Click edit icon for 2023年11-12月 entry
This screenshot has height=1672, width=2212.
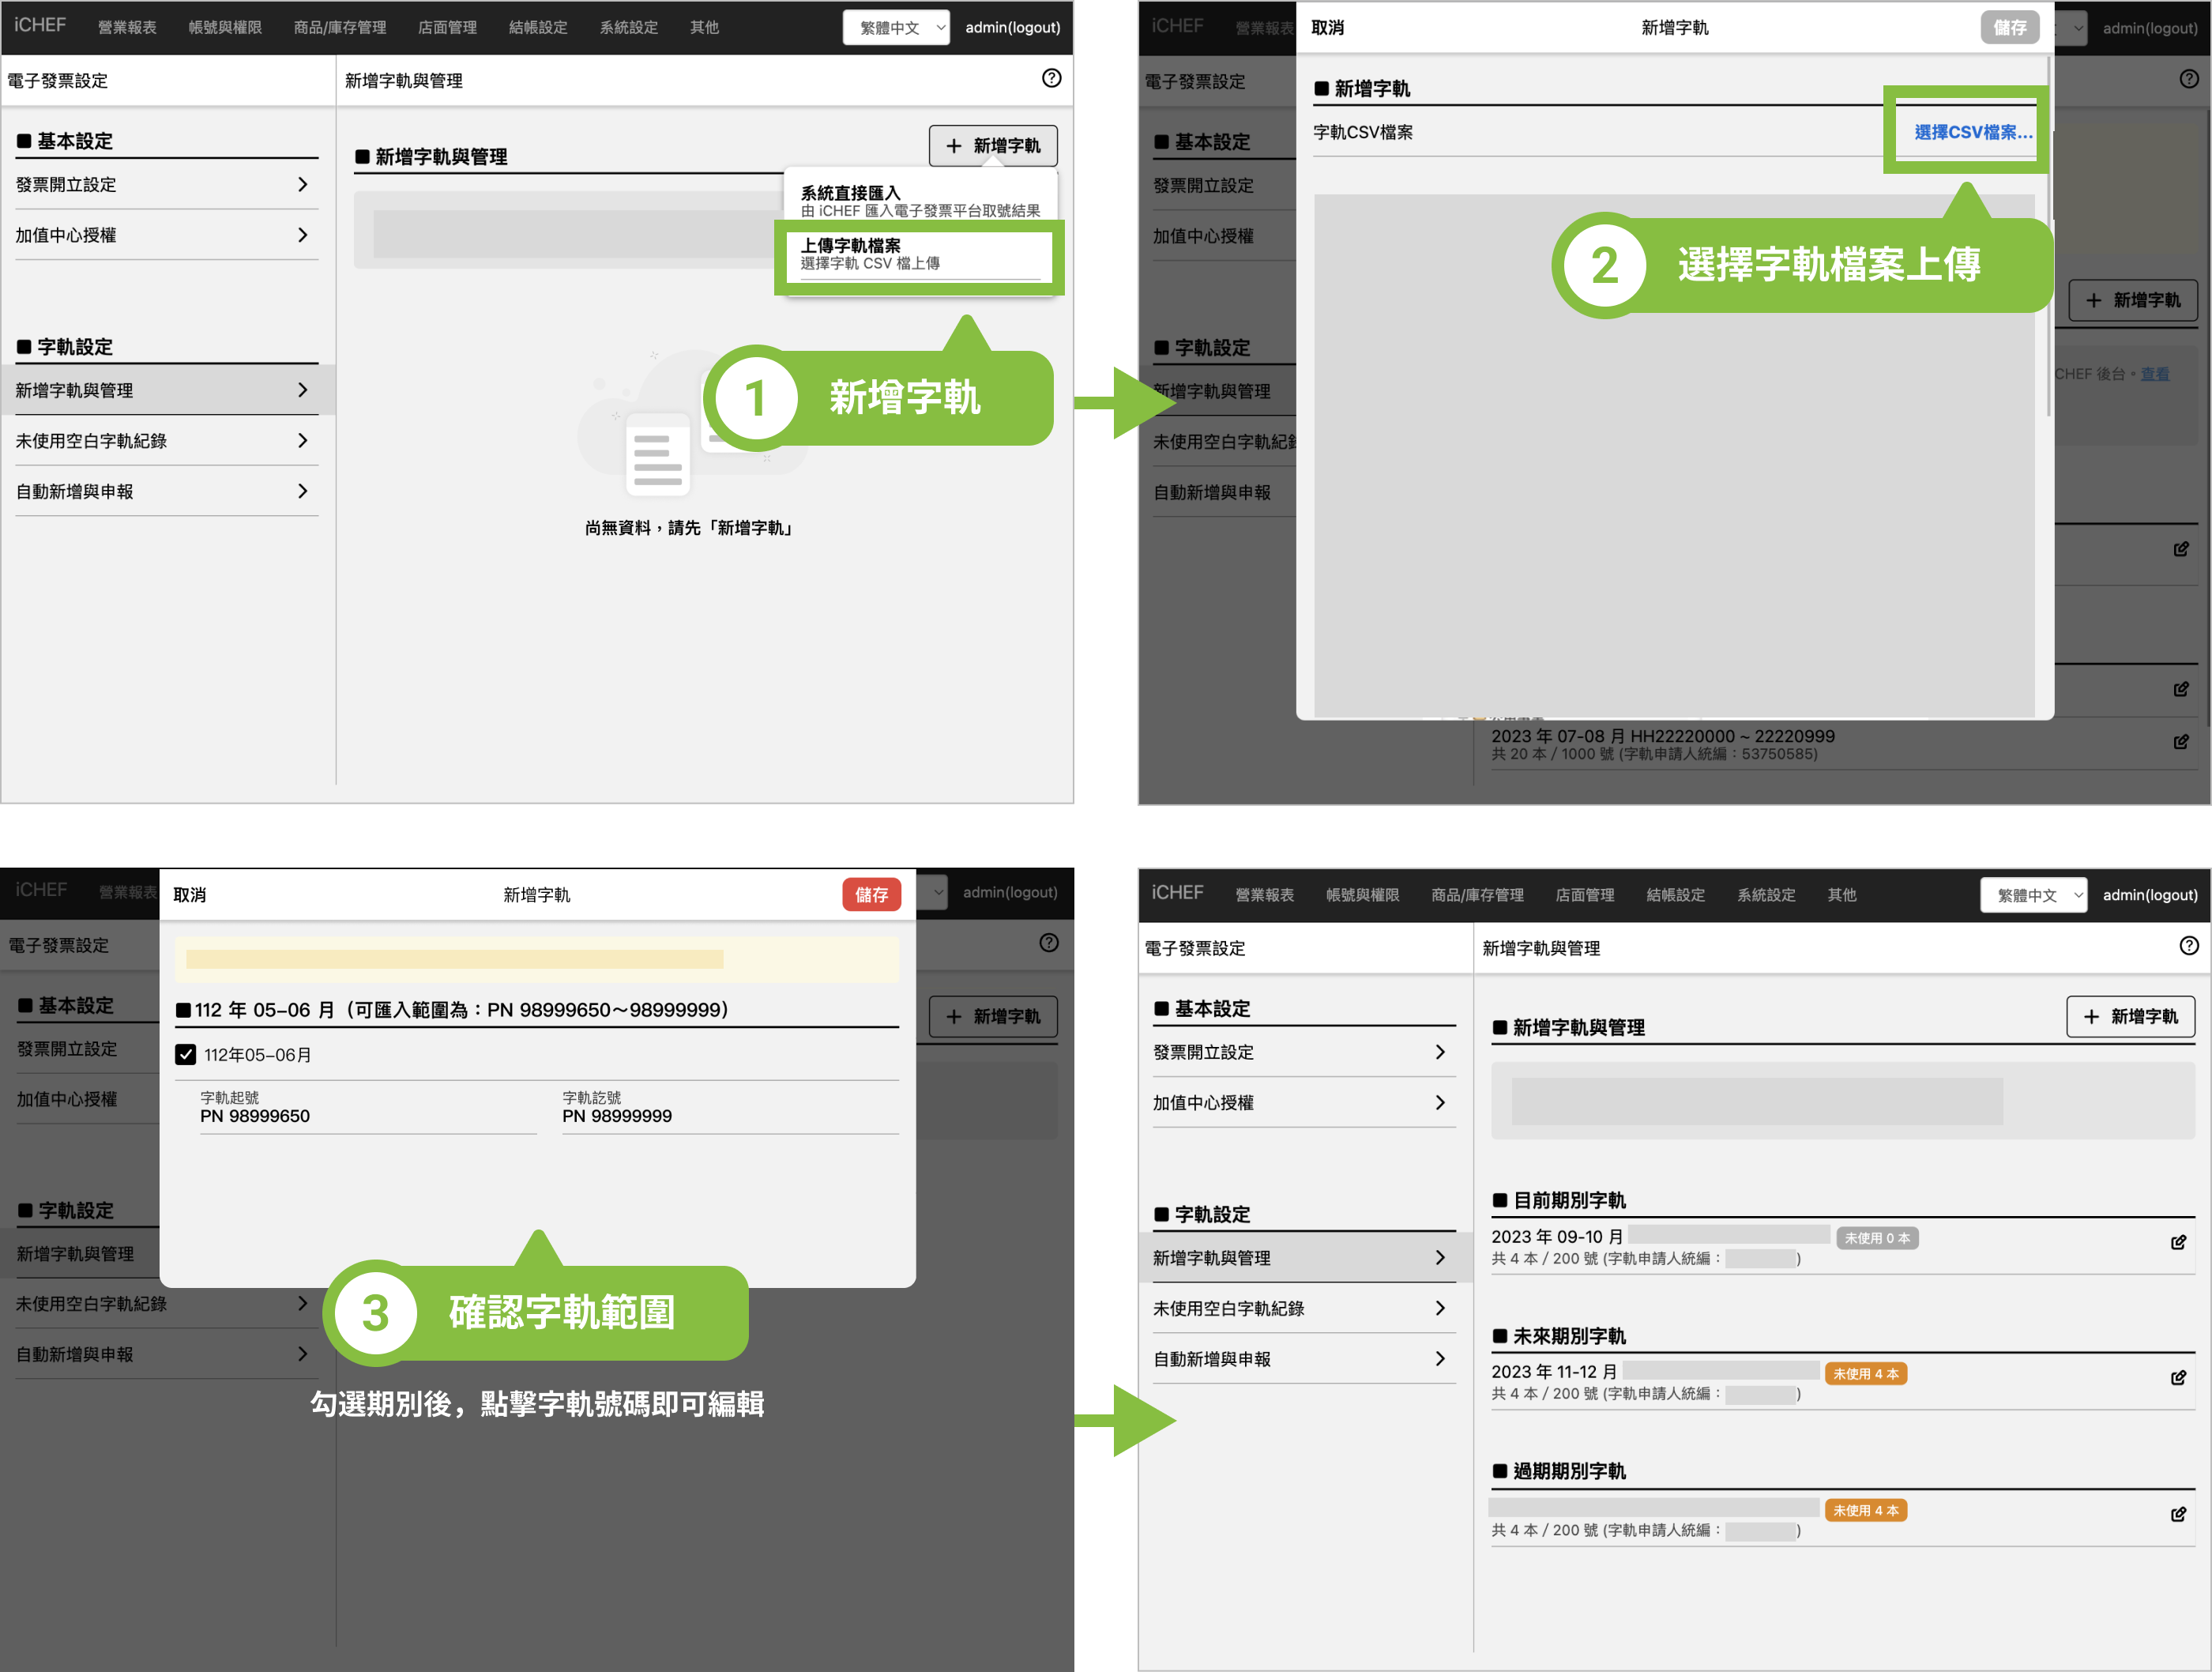pyautogui.click(x=2178, y=1378)
